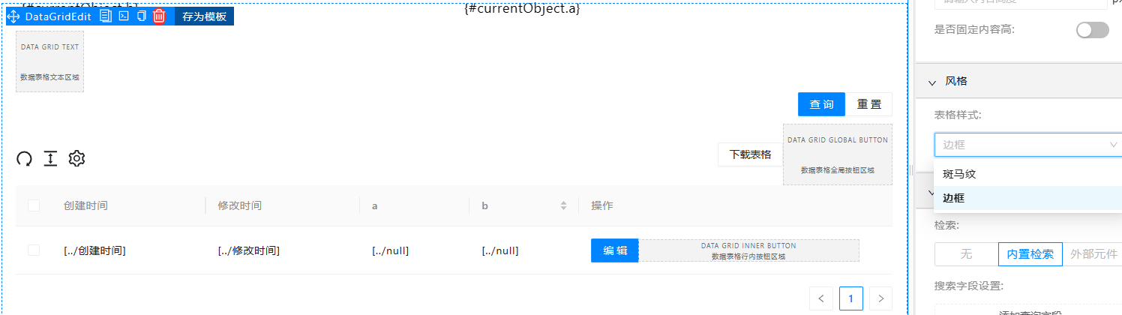Click the 存为模板 button
The image size is (1122, 315).
click(x=204, y=16)
